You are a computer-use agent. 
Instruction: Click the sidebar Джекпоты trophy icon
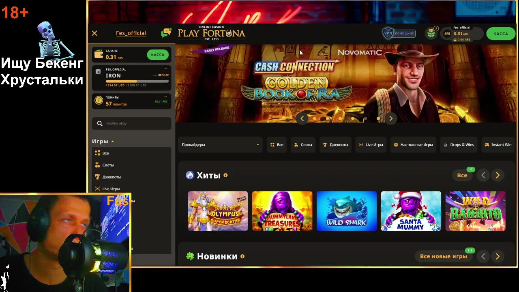pyautogui.click(x=97, y=177)
